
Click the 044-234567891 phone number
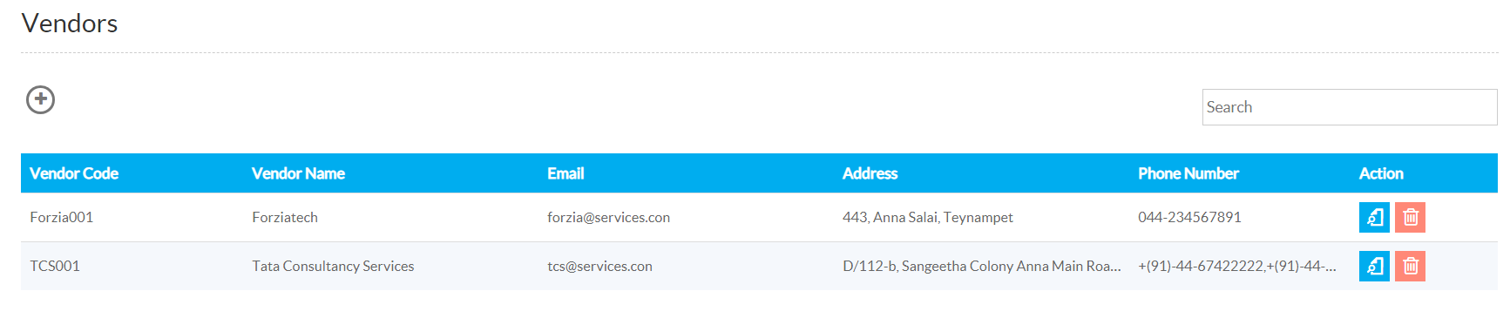tap(1189, 217)
